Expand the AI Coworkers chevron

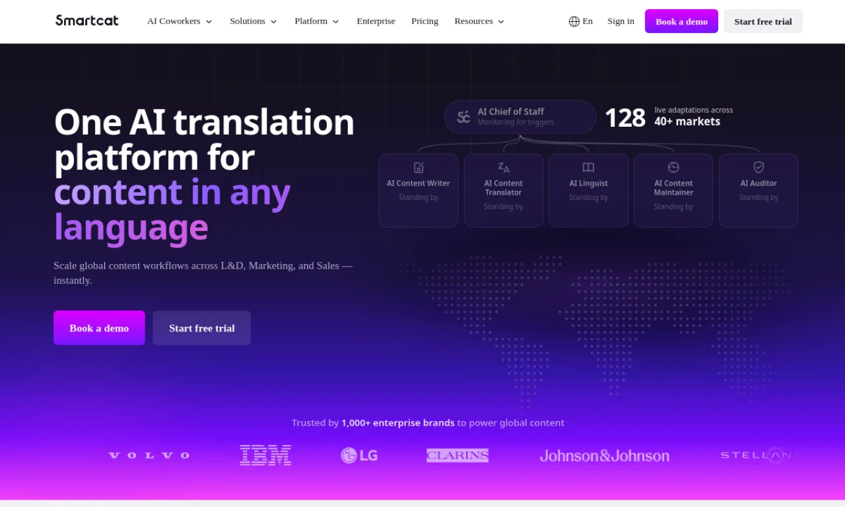209,22
